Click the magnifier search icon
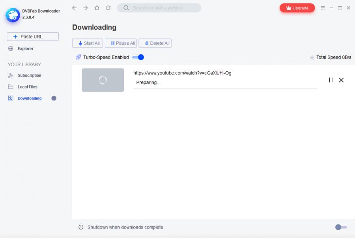Screen dimensions: 355x238 tap(126, 8)
